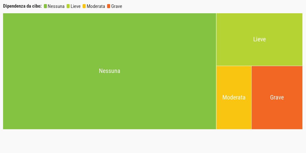Click the white Lieve label inside the treemap
This screenshot has width=306, height=153.
[259, 39]
